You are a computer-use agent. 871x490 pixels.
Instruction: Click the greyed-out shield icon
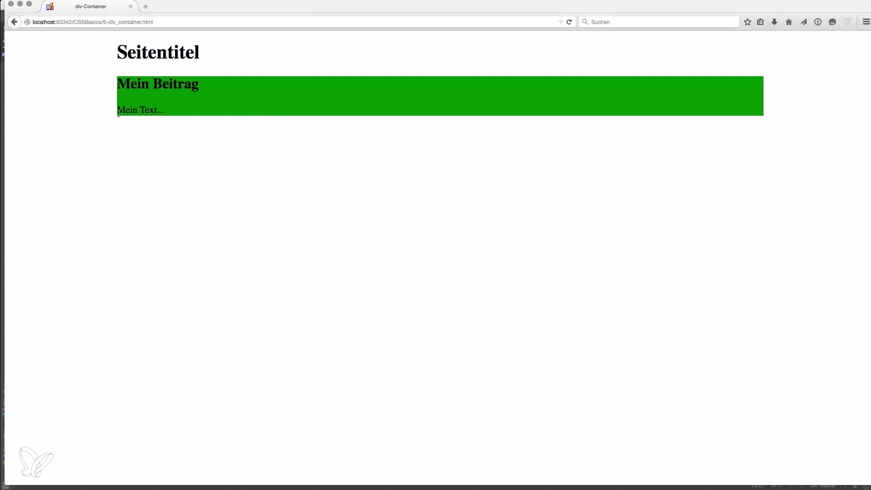point(847,22)
